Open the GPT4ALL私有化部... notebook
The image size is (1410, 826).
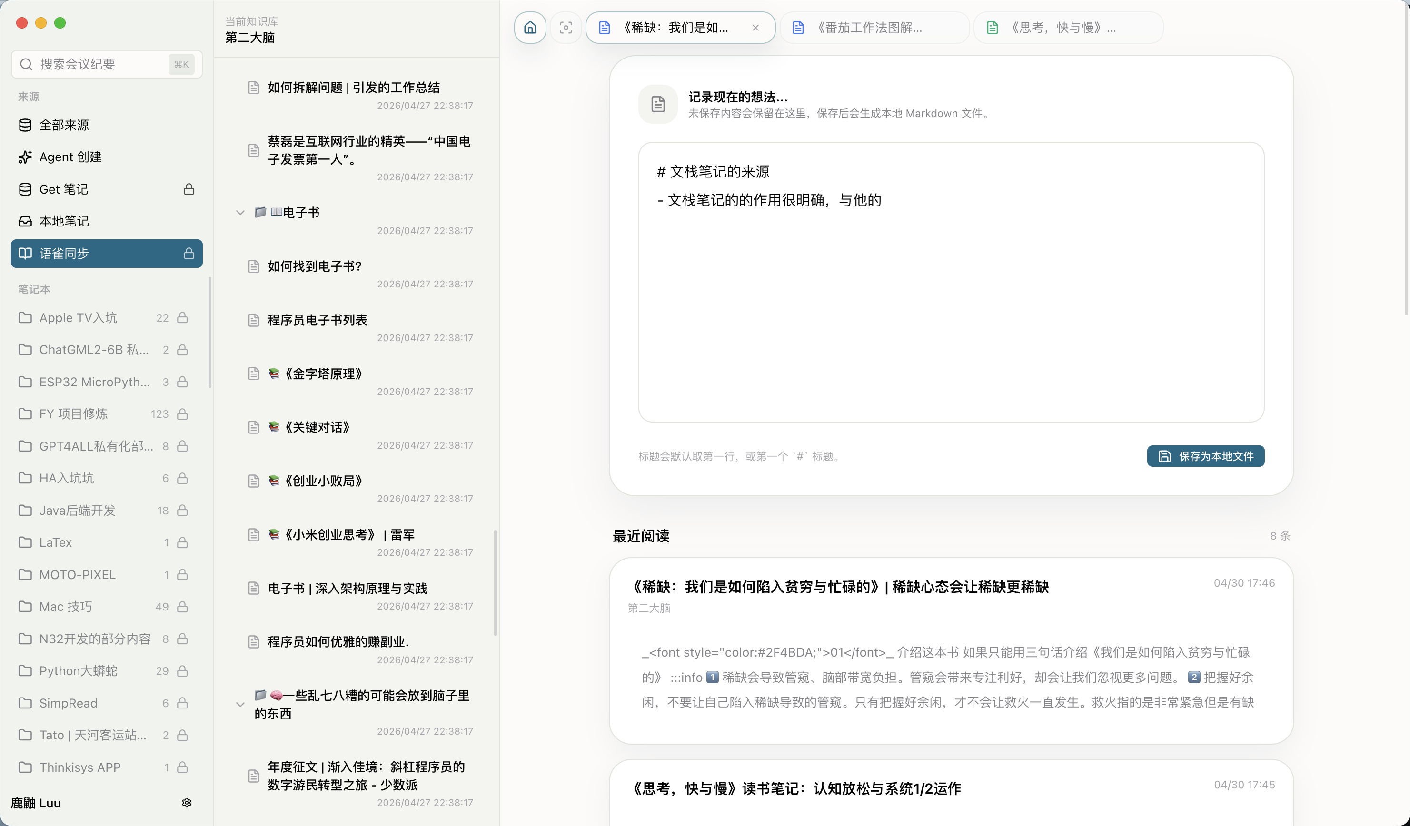point(103,446)
